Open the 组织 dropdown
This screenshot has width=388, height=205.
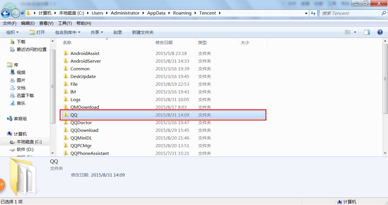(x=13, y=32)
